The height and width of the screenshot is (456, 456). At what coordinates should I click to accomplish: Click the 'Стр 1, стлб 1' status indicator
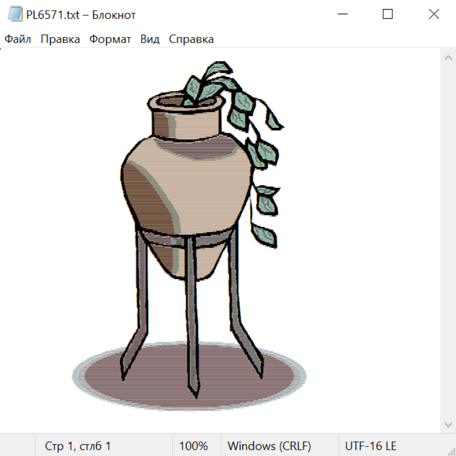pos(78,446)
